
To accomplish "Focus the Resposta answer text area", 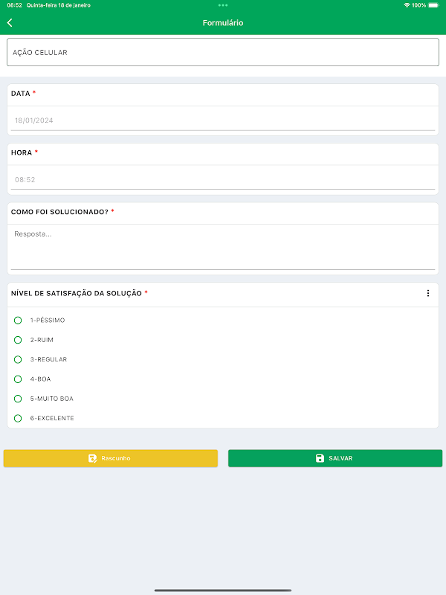I will [223, 248].
